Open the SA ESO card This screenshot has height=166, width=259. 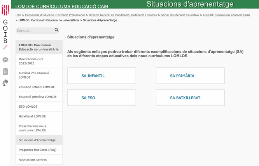101,98
